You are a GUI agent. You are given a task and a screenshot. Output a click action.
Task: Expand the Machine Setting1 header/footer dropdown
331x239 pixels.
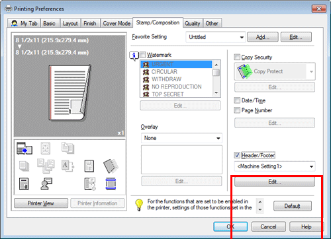click(275, 166)
